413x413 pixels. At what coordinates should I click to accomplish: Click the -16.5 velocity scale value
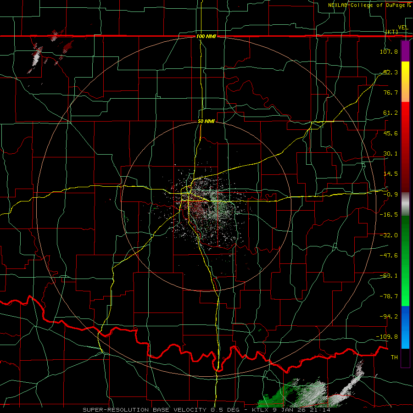(x=389, y=215)
